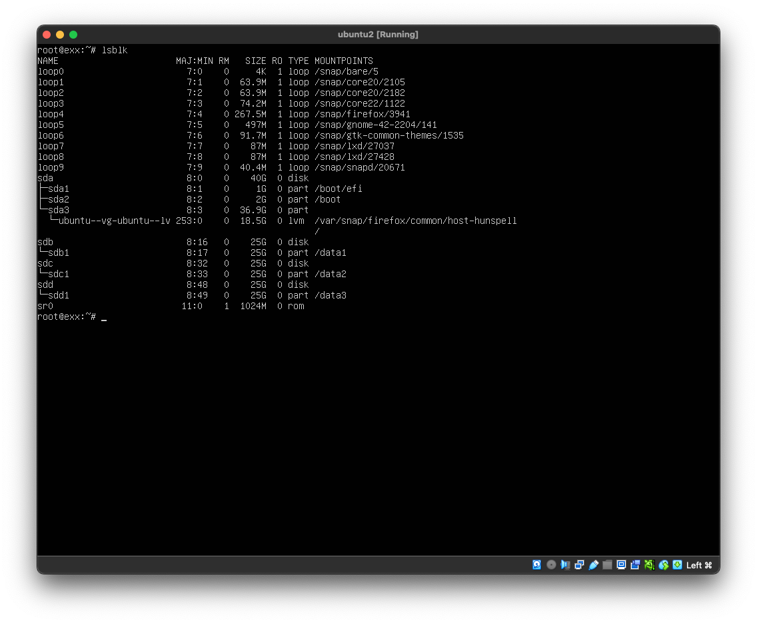Click the '/var/snap/firefox/common/host-hunspell' mount point
This screenshot has width=757, height=623.
(x=416, y=221)
